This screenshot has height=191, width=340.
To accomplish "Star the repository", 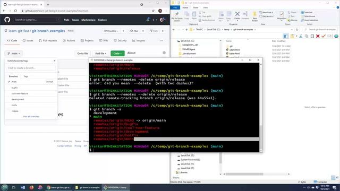I will 134,31.
